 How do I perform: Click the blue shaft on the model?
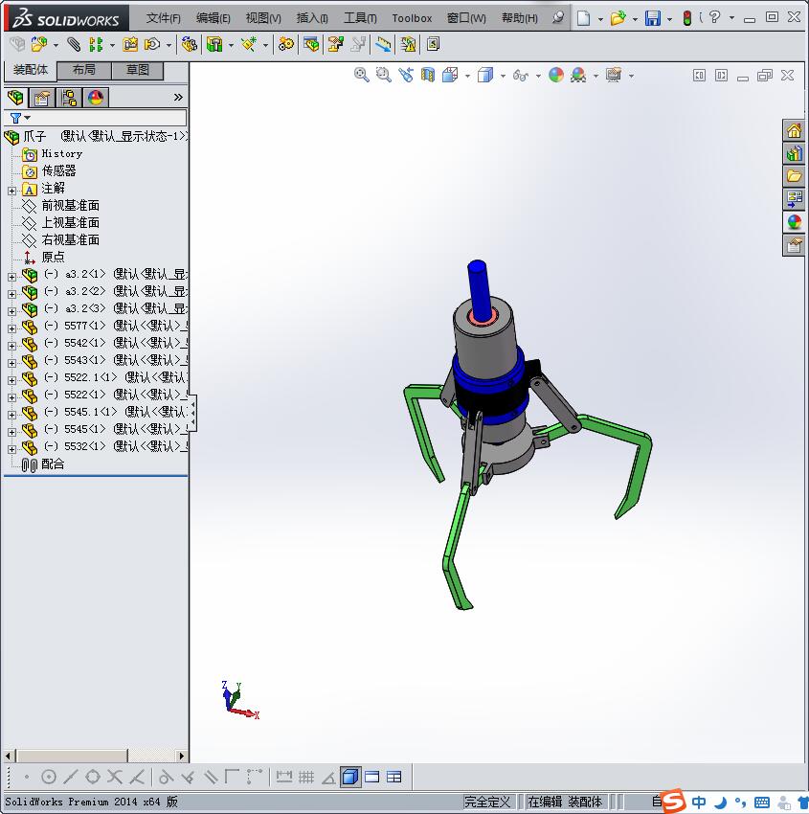click(480, 291)
